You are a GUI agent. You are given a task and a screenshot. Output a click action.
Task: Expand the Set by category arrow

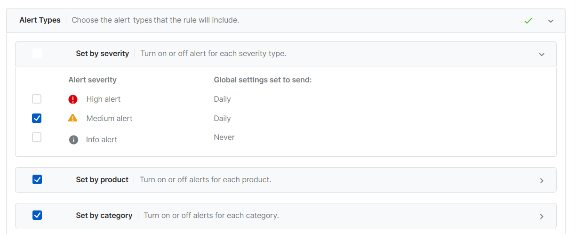[542, 216]
